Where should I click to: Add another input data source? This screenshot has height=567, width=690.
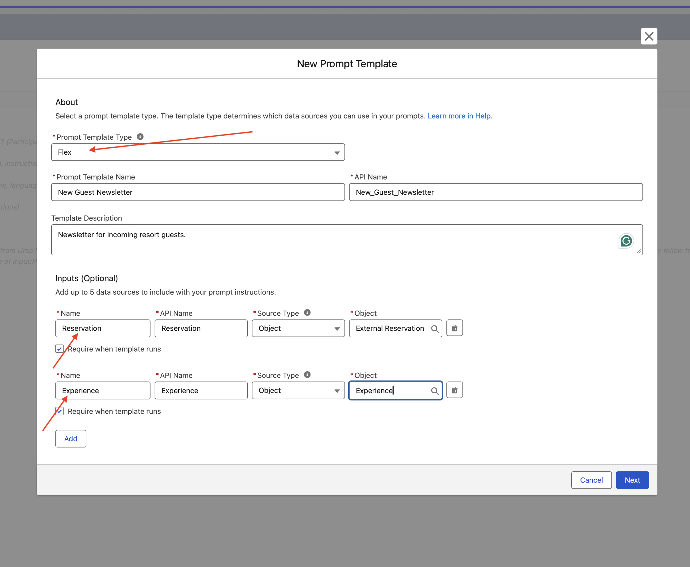point(71,438)
